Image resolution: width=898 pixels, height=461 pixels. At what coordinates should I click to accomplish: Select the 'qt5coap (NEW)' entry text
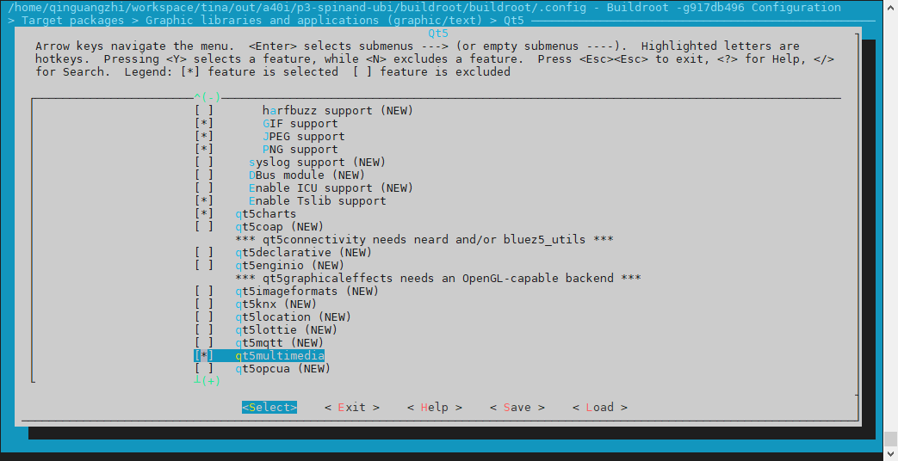280,226
